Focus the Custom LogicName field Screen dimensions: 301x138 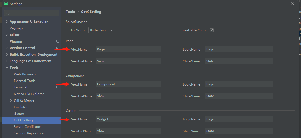tap(239, 119)
